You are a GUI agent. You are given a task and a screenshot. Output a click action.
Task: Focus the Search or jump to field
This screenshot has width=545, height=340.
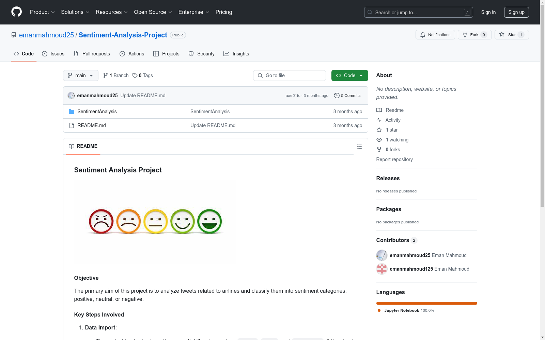pos(418,12)
